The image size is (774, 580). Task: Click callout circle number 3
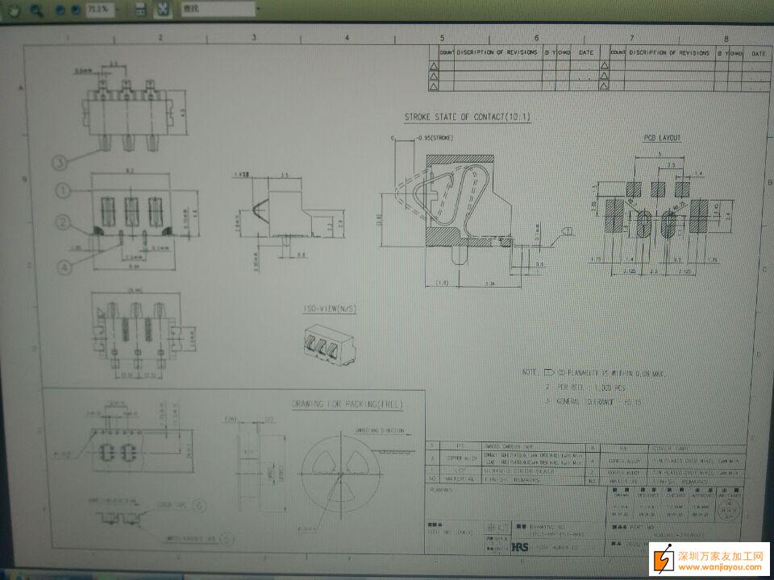coord(62,162)
